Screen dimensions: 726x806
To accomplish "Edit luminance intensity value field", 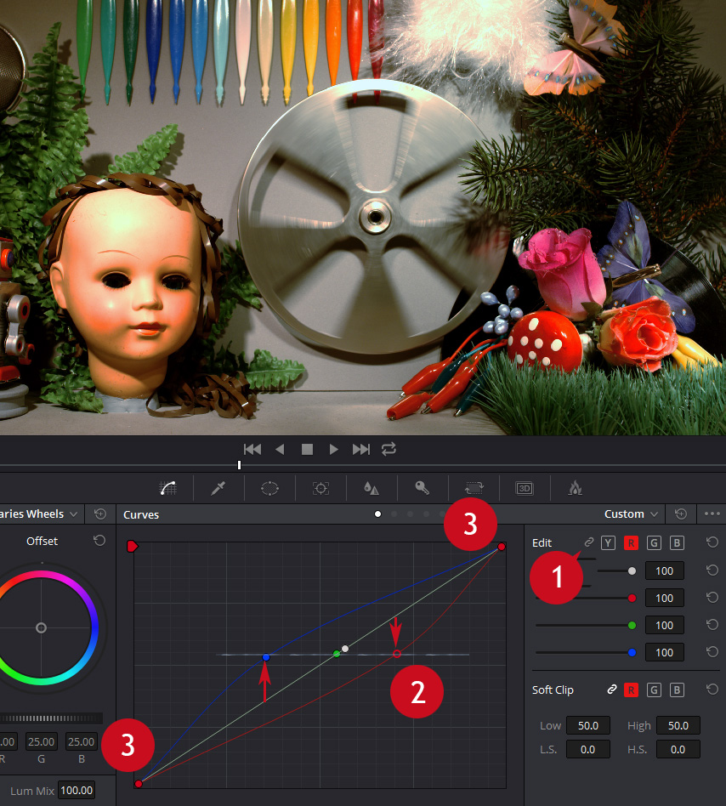I will pos(664,570).
